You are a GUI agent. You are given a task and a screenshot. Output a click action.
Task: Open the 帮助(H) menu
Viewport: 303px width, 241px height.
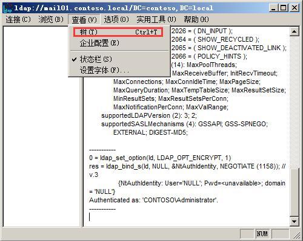(196, 19)
